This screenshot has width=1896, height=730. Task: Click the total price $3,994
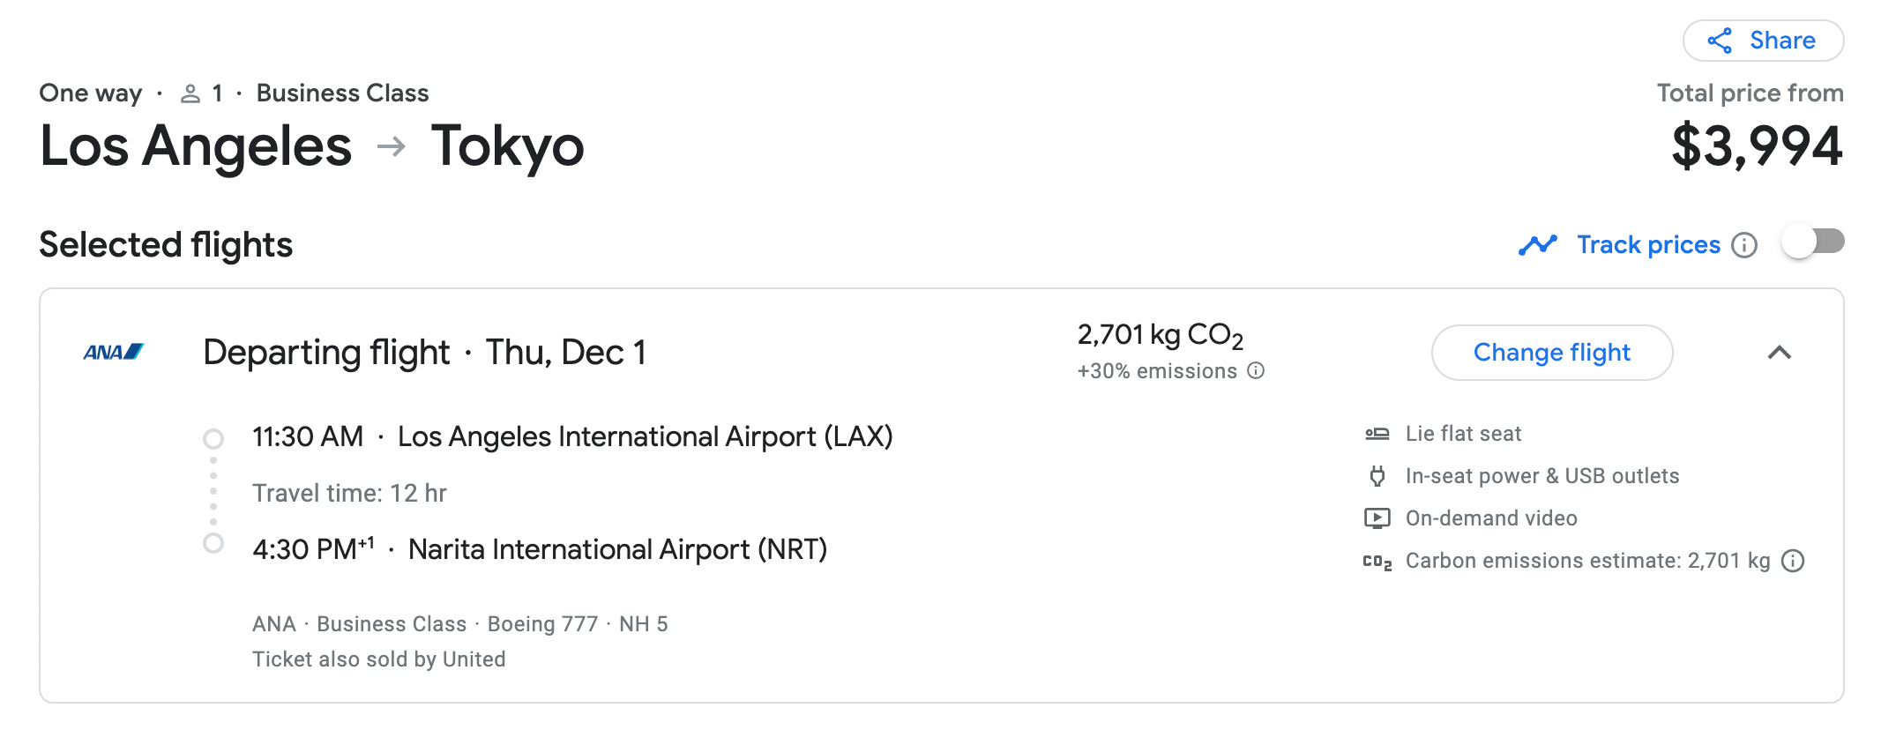[x=1757, y=146]
